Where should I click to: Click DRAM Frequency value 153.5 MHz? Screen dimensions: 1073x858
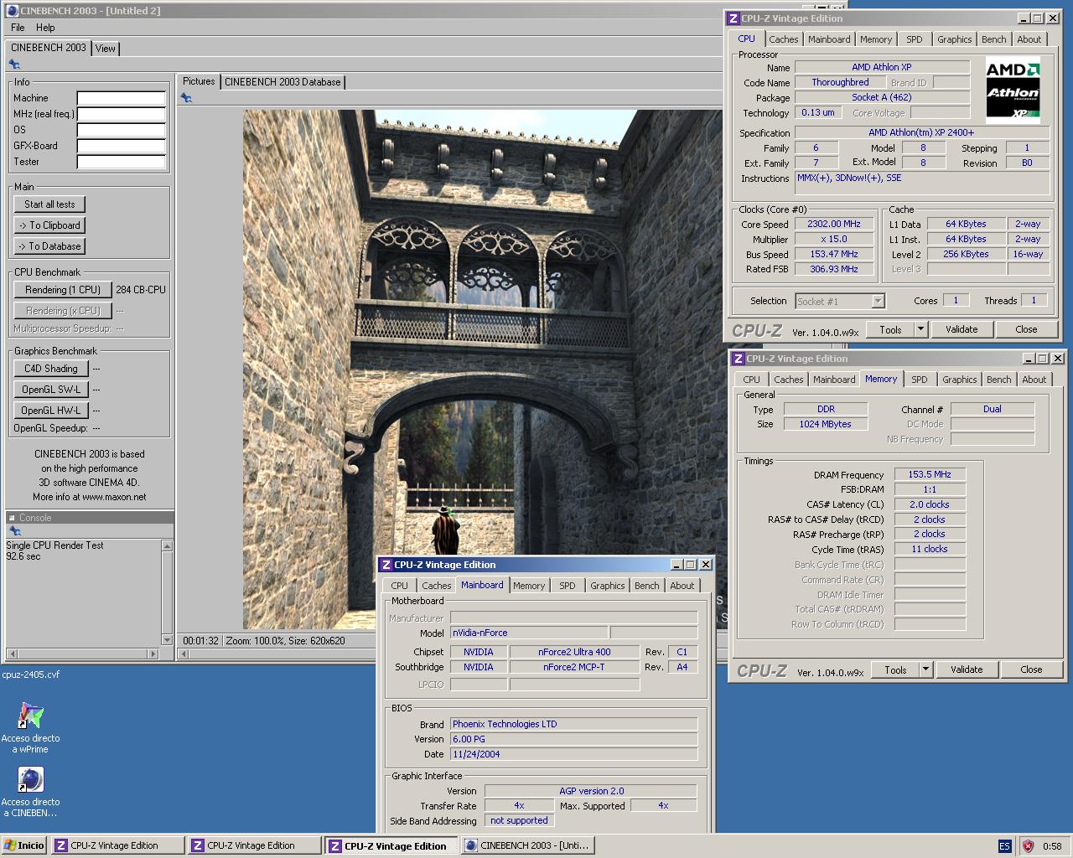click(x=930, y=474)
